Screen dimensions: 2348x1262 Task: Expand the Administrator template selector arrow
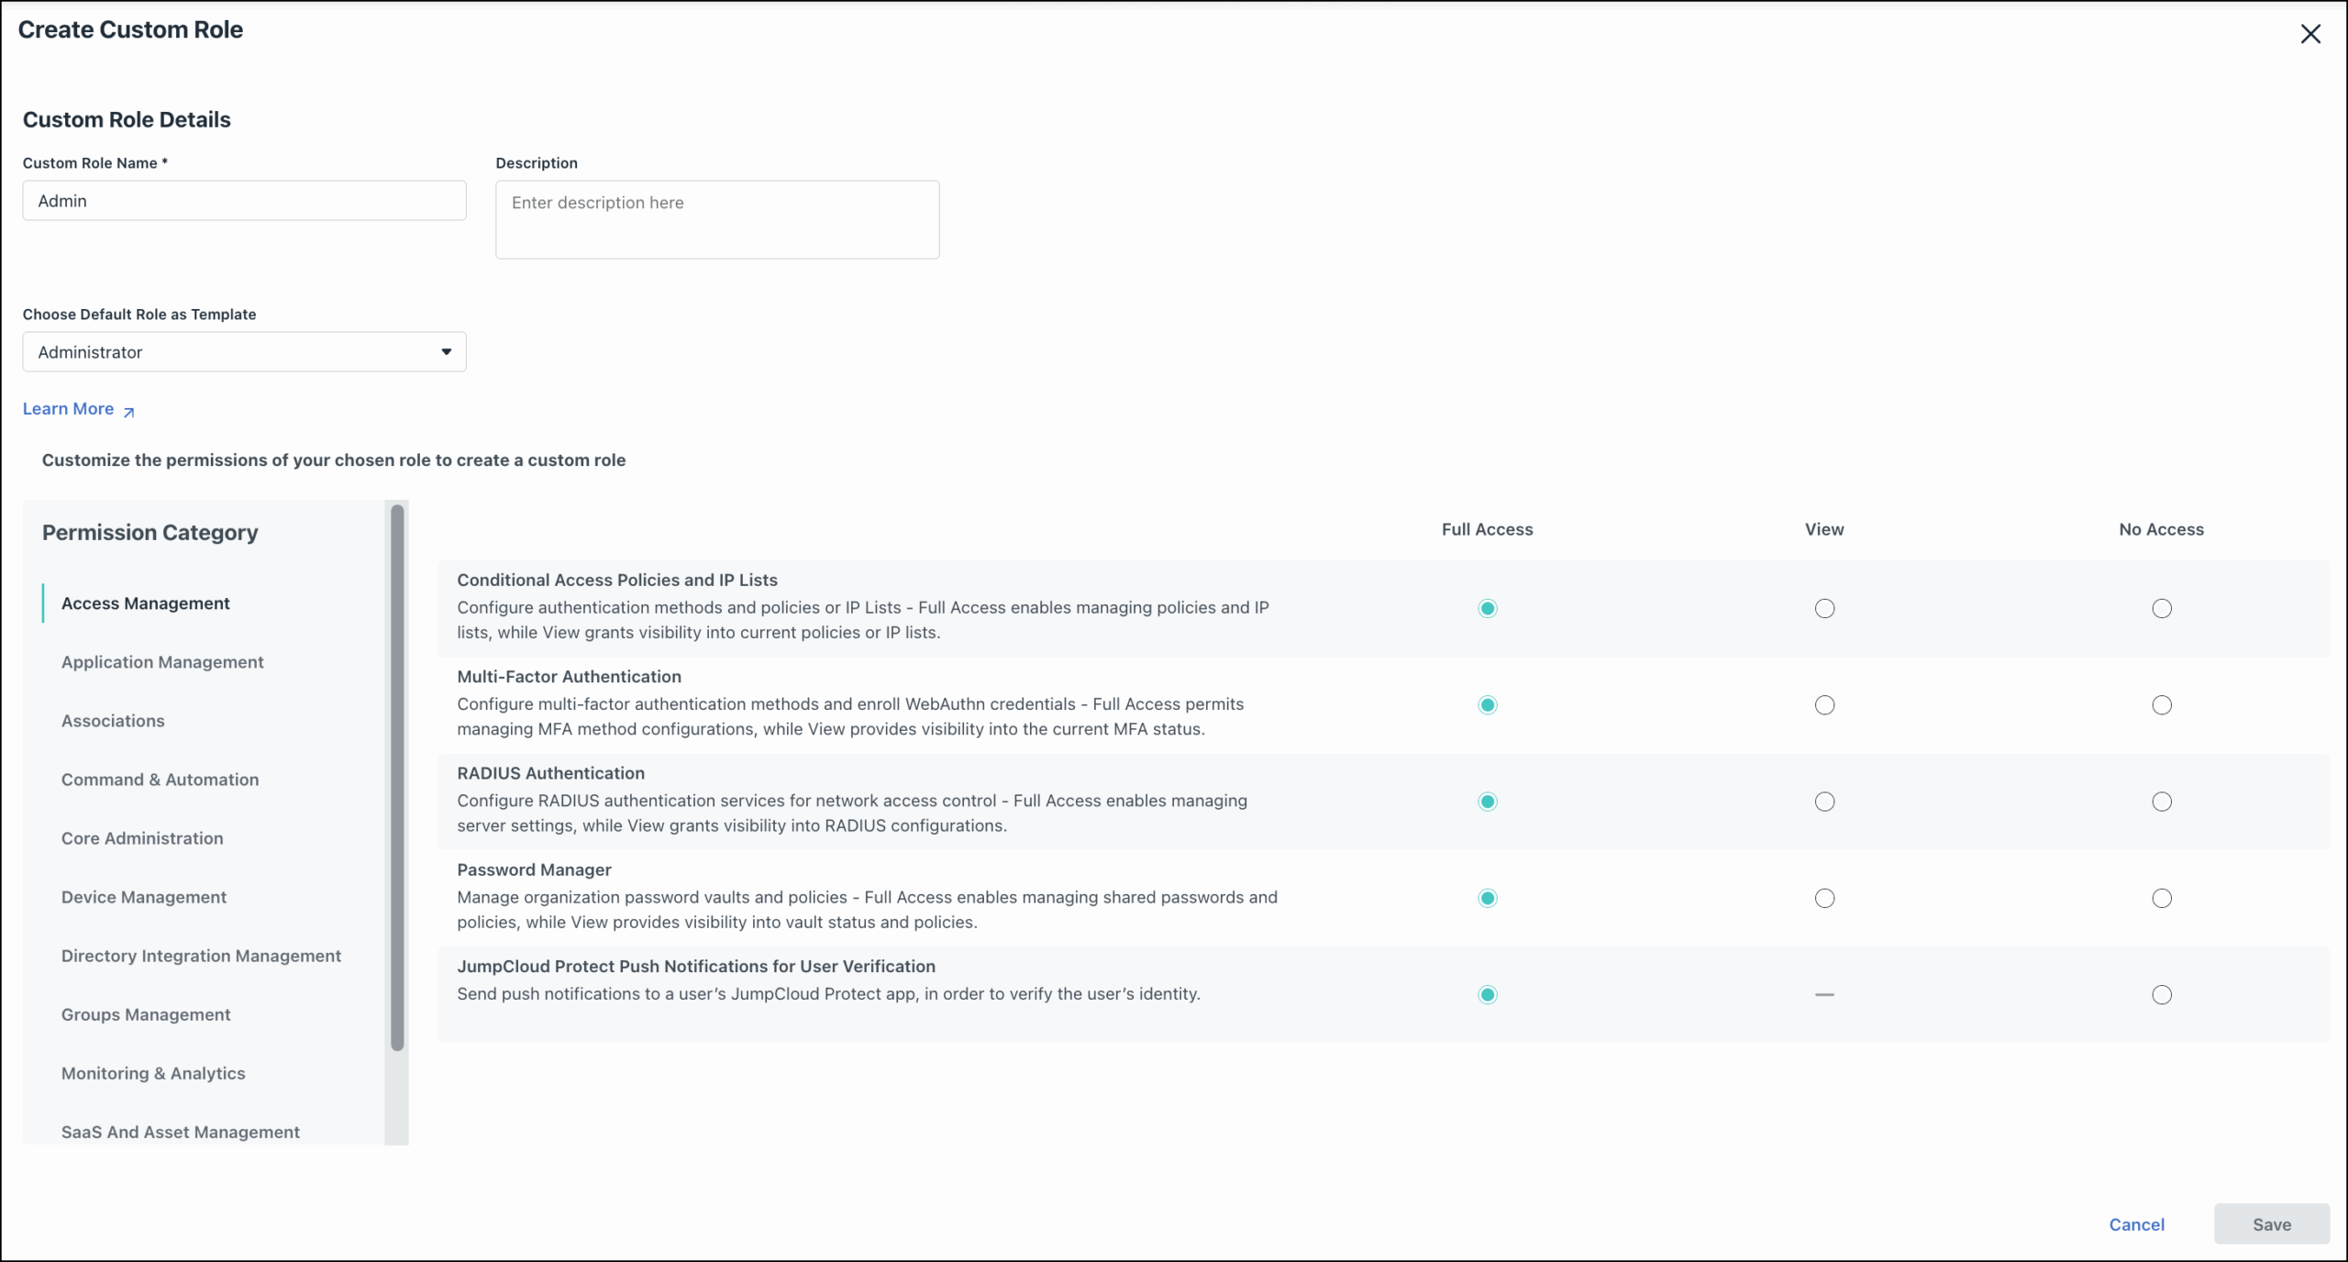(x=446, y=351)
